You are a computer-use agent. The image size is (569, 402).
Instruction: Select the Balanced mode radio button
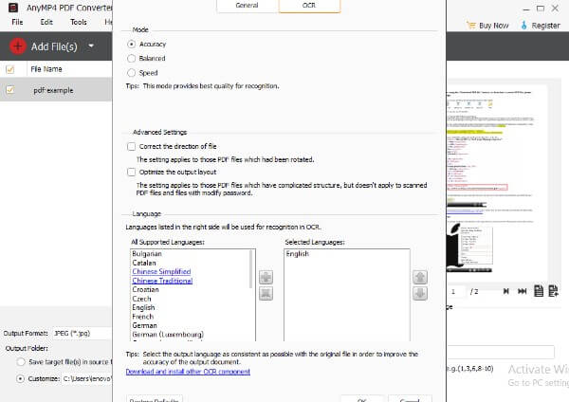pyautogui.click(x=131, y=58)
